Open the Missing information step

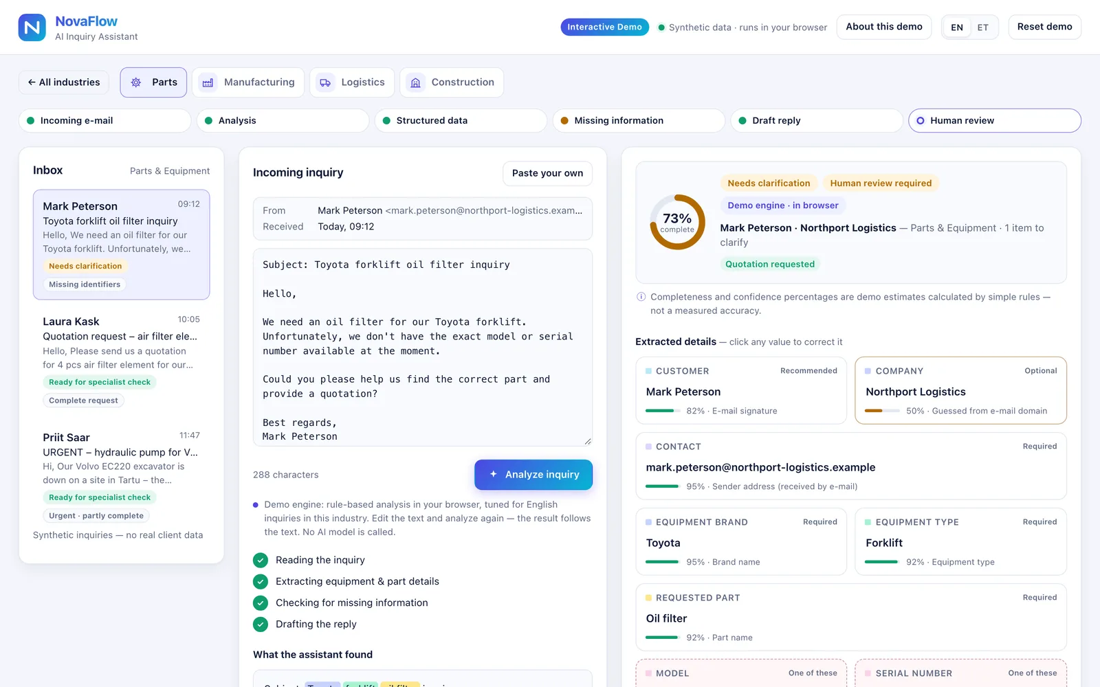tap(639, 121)
